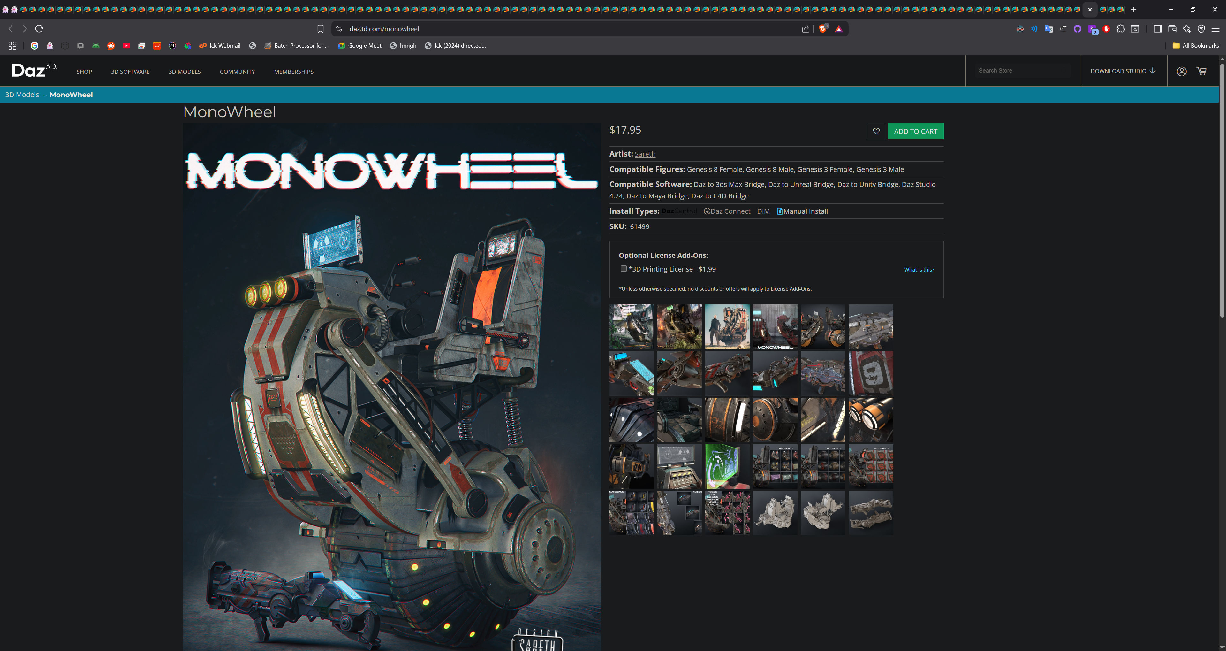Open the shopping cart icon
Viewport: 1226px width, 651px height.
[1202, 71]
